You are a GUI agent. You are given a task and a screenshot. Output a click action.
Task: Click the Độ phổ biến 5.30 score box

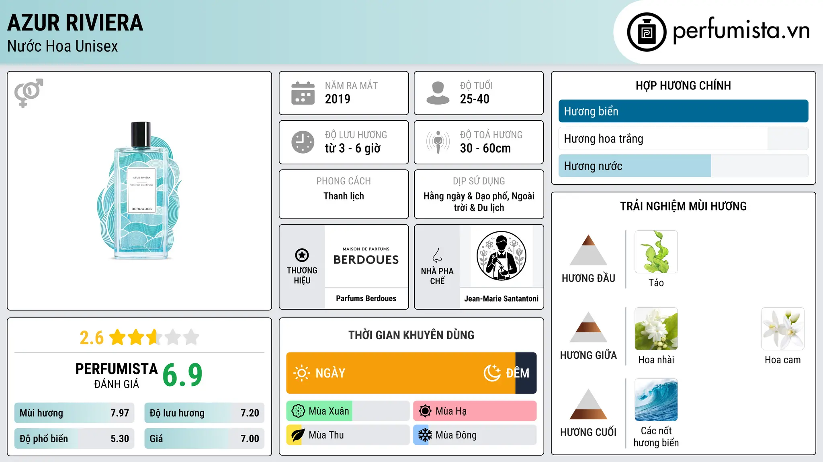(x=74, y=438)
